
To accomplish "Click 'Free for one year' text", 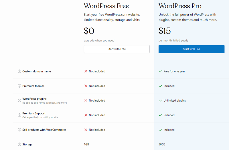I will pos(174,71).
